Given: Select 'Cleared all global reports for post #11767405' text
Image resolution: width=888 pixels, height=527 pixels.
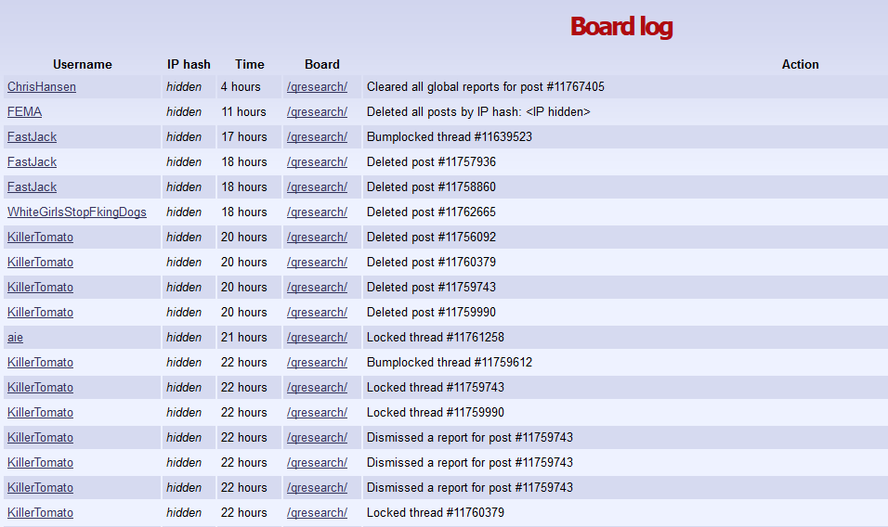Looking at the screenshot, I should [486, 87].
